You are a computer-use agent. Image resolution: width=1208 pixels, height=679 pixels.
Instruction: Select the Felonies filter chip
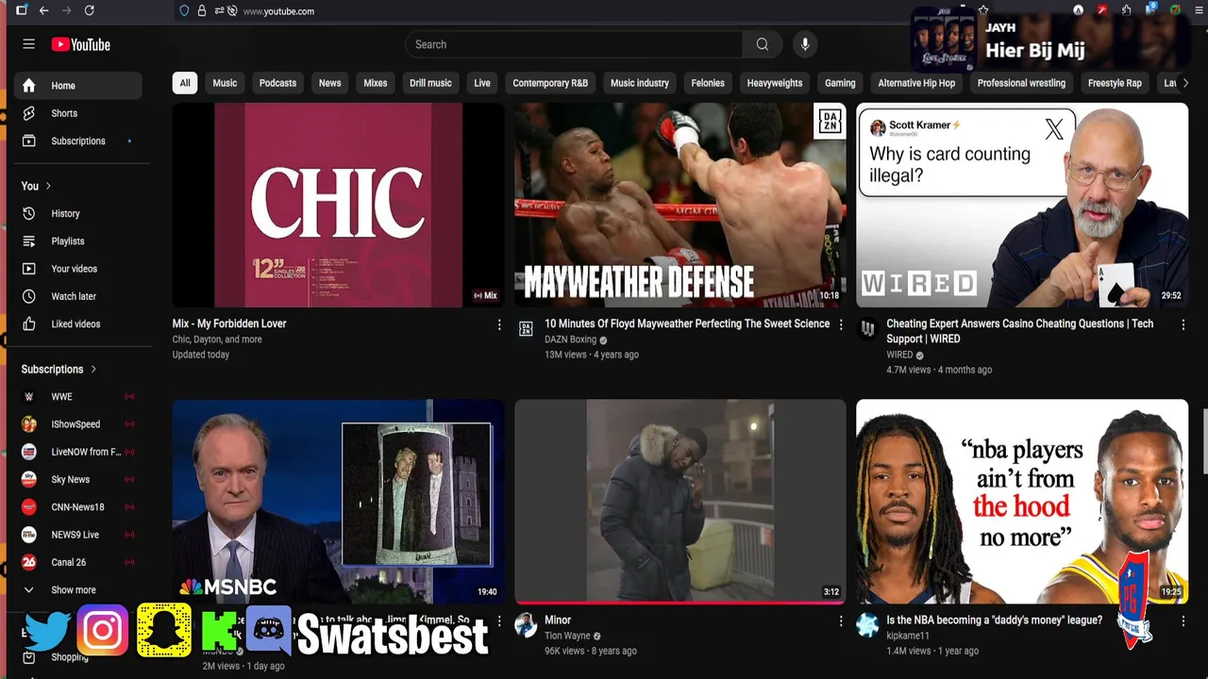point(708,83)
